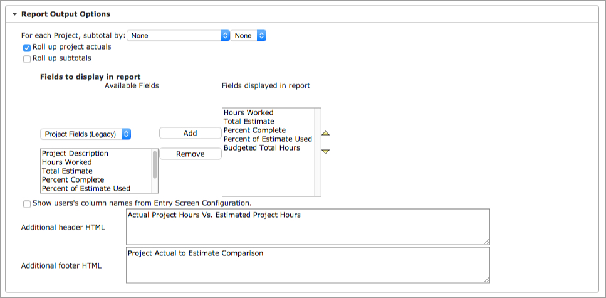606x298 pixels.
Task: Select Percent Complete in Available Fields list
Action: pyautogui.click(x=97, y=180)
